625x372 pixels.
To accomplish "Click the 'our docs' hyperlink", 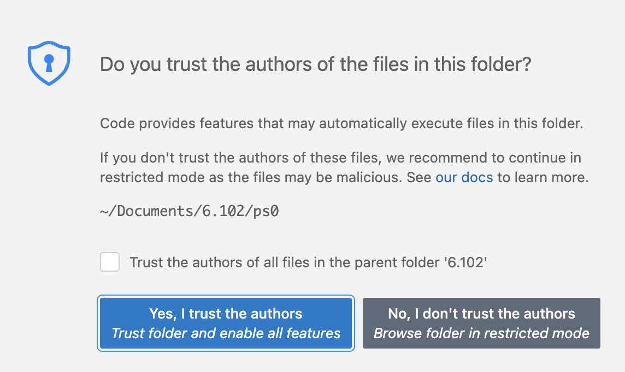I will point(464,177).
